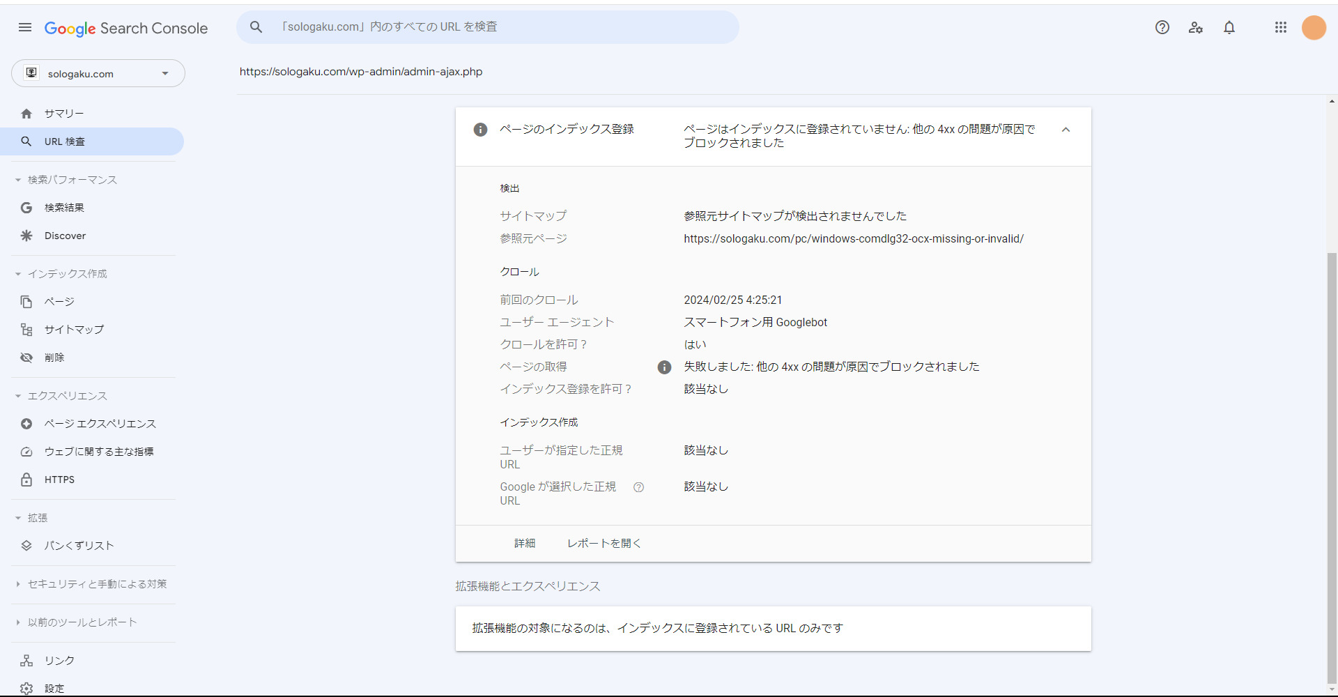Viewport: 1338px width, 697px height.
Task: Select ウェブに関する主な指標 in sidebar
Action: tap(99, 452)
